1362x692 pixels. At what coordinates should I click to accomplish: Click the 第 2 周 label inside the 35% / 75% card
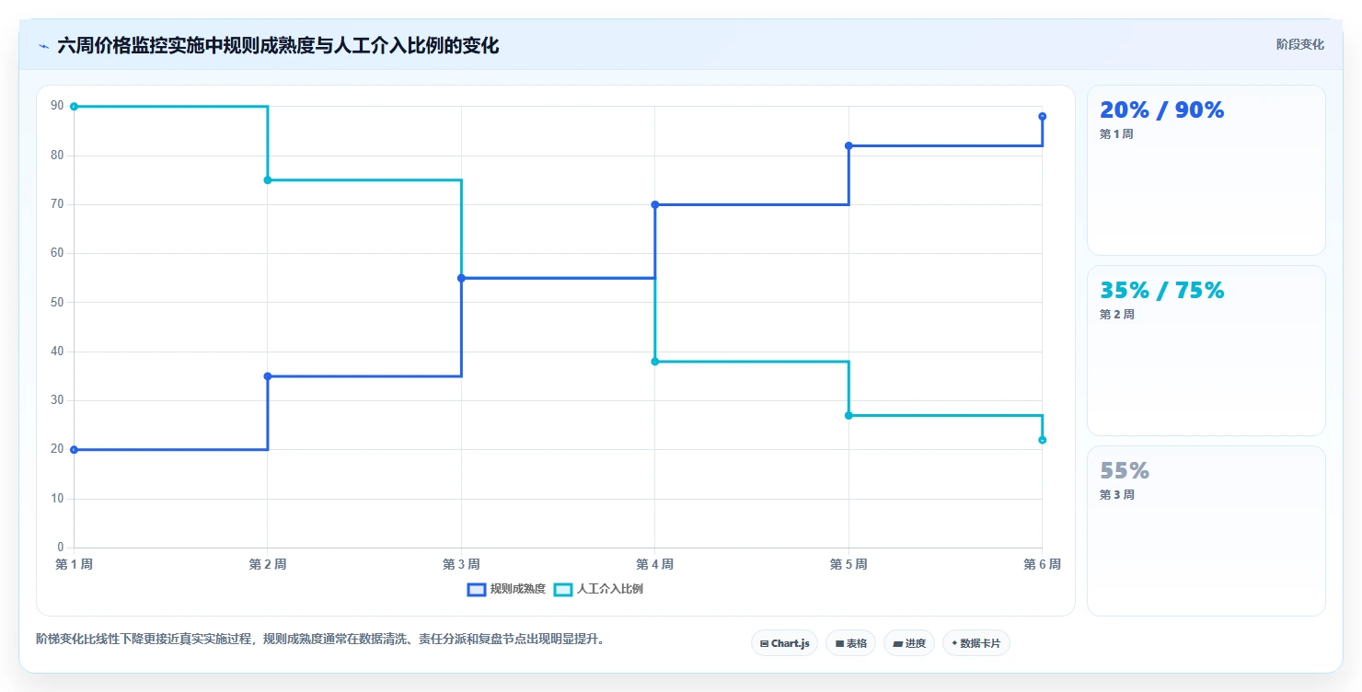[1116, 315]
